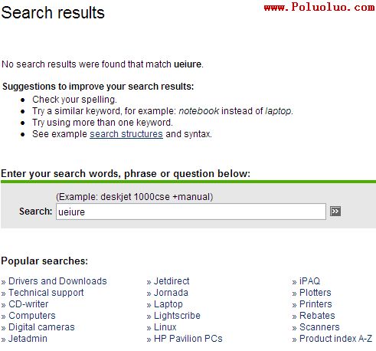Open Product index A-Z link

click(x=335, y=339)
